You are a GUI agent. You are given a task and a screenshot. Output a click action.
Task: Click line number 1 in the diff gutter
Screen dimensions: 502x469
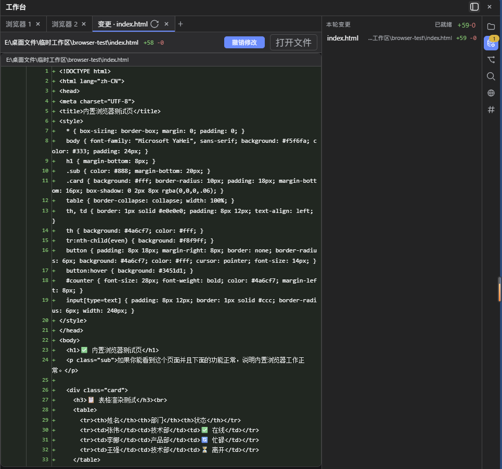coord(47,71)
